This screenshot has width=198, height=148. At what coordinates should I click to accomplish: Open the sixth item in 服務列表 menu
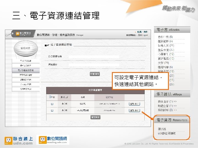26,84
